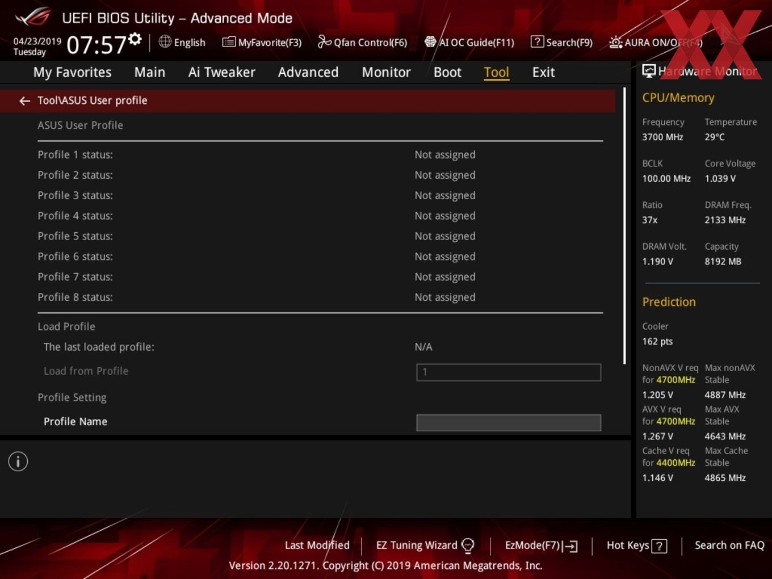
Task: Click the 1.039 V core voltage value
Action: click(x=720, y=178)
